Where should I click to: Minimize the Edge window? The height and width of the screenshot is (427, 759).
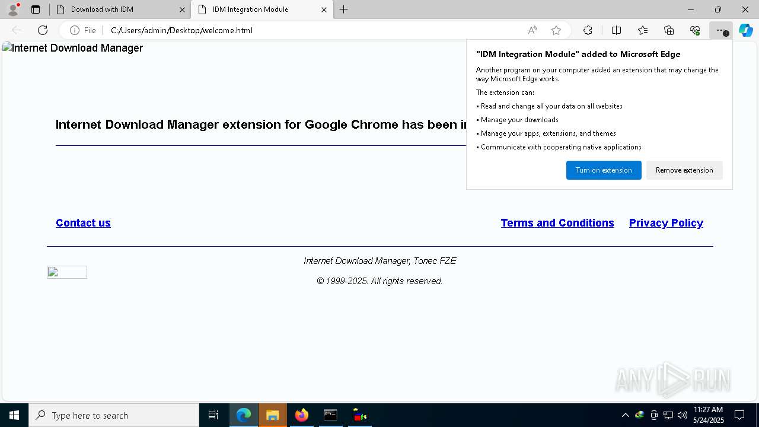(x=691, y=9)
